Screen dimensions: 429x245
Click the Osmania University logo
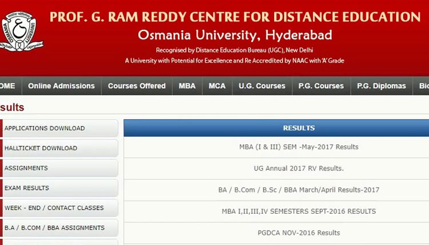tap(21, 31)
